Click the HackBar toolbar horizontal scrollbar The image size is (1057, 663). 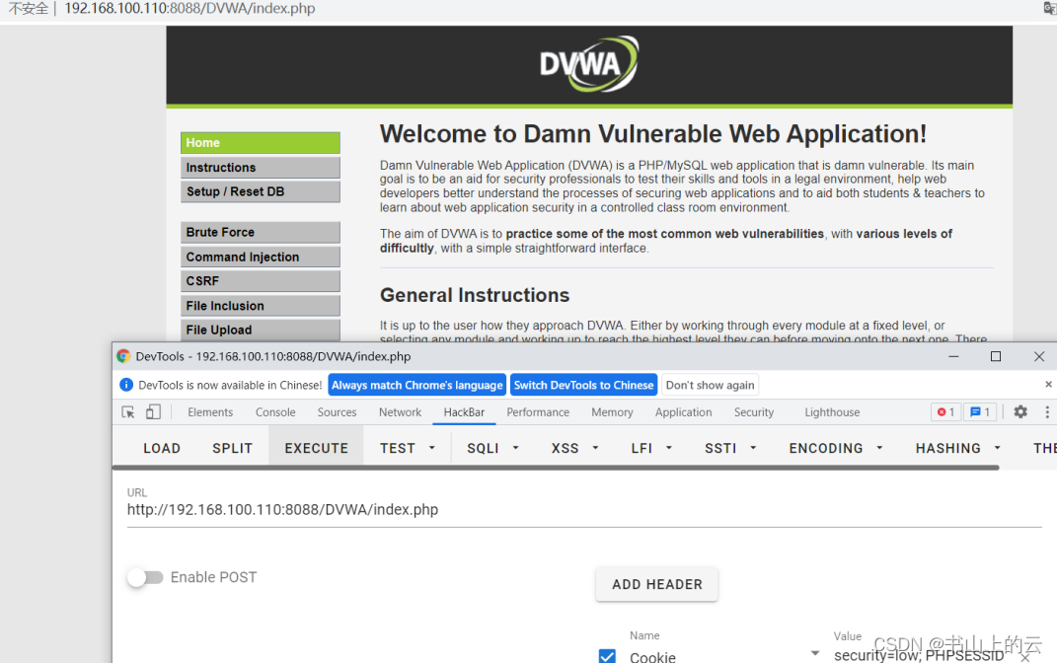557,467
